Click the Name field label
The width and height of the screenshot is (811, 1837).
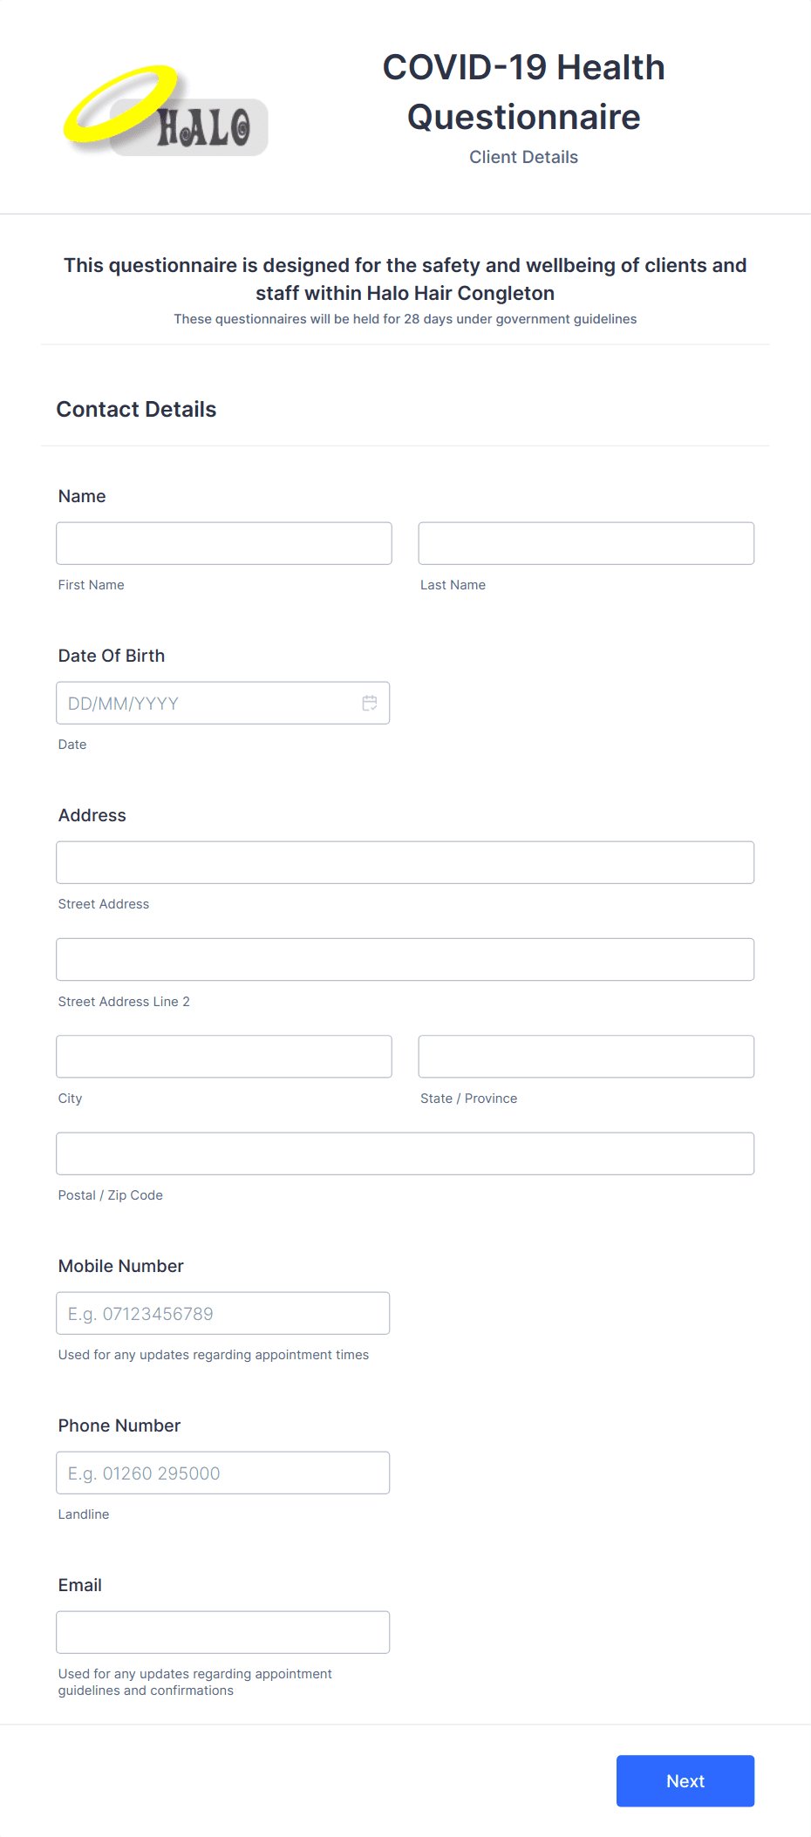[82, 496]
